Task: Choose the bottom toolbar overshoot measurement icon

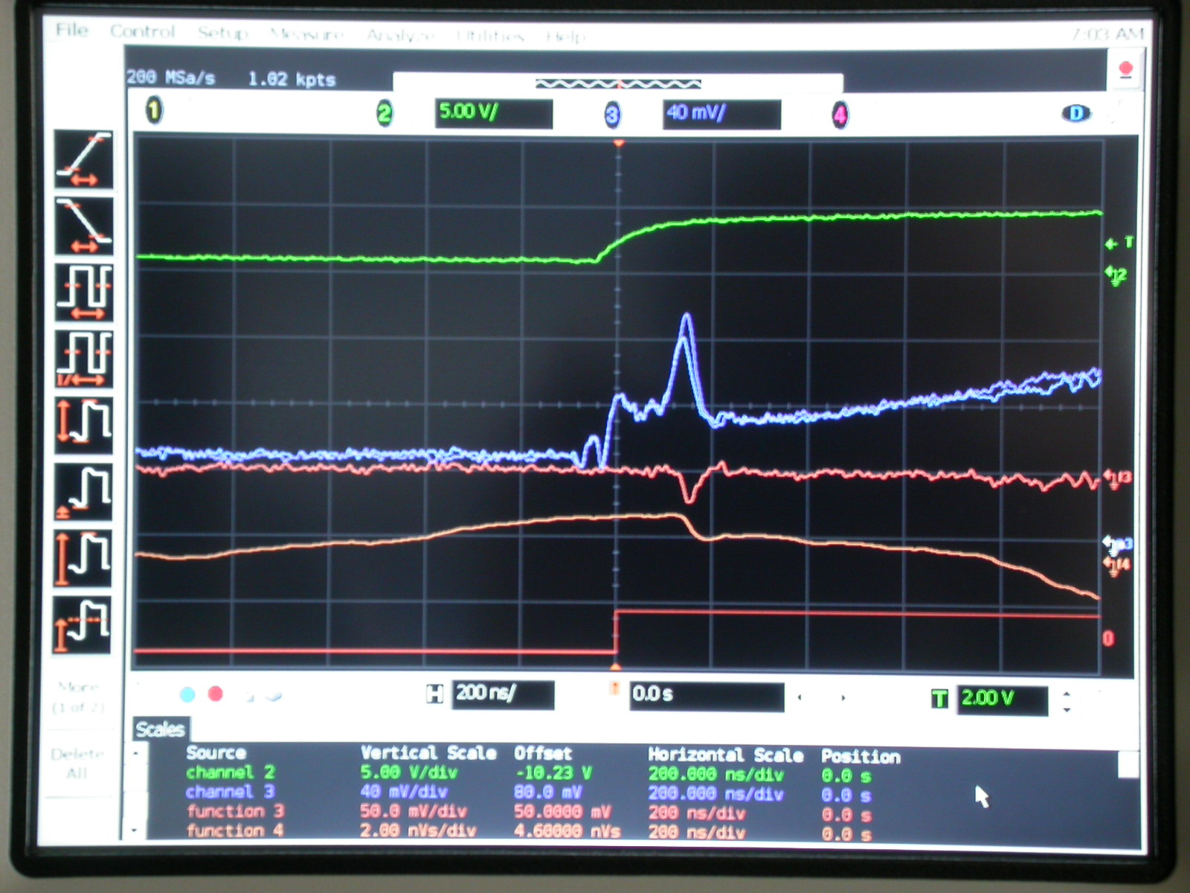Action: 83,624
